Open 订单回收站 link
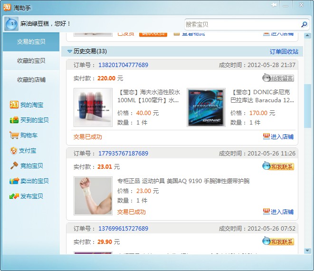314x271 pixels. click(284, 51)
